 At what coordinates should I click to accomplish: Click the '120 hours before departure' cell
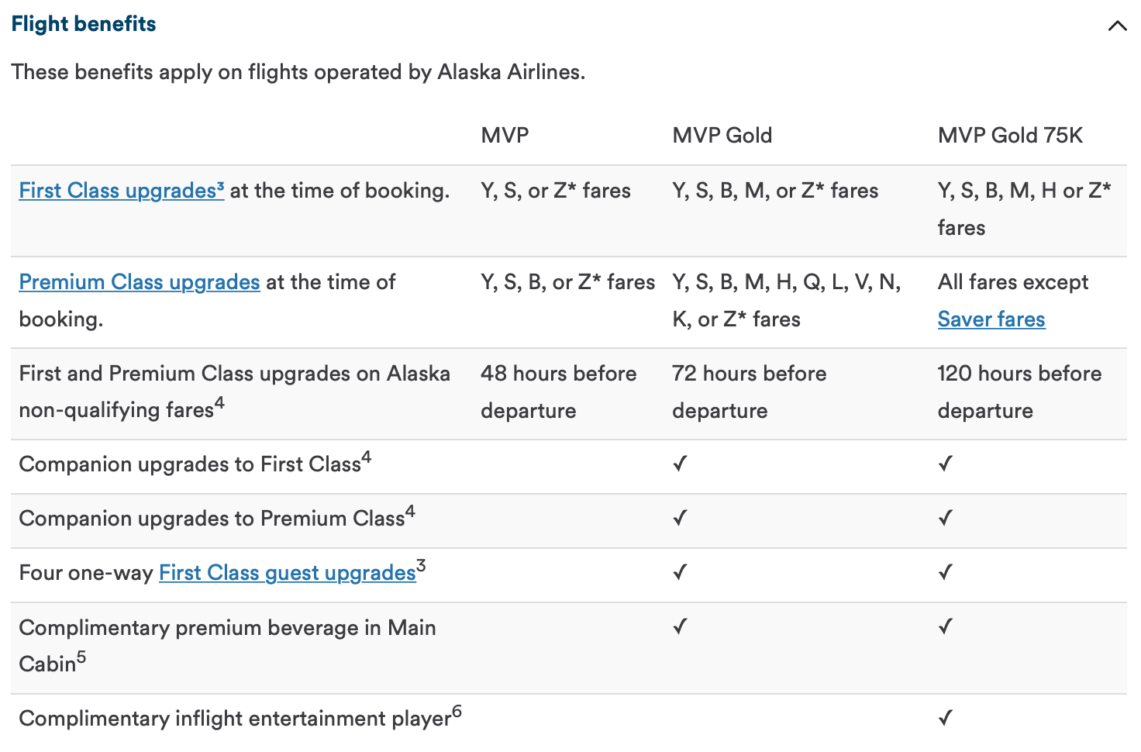(1019, 392)
